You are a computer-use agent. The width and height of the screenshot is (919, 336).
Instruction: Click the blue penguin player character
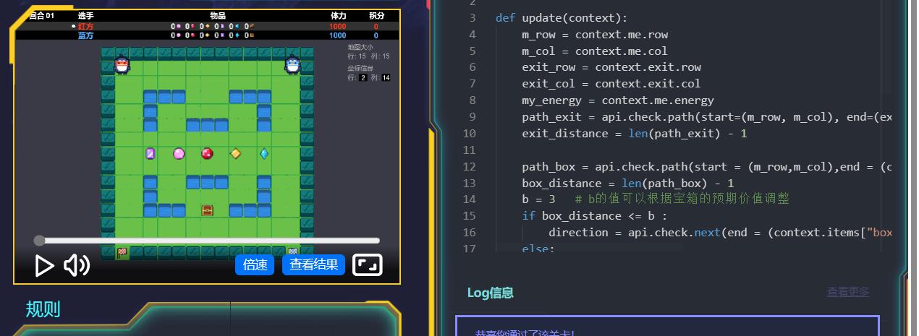pos(292,65)
